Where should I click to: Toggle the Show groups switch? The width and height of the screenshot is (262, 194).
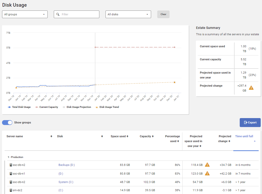coord(7,122)
